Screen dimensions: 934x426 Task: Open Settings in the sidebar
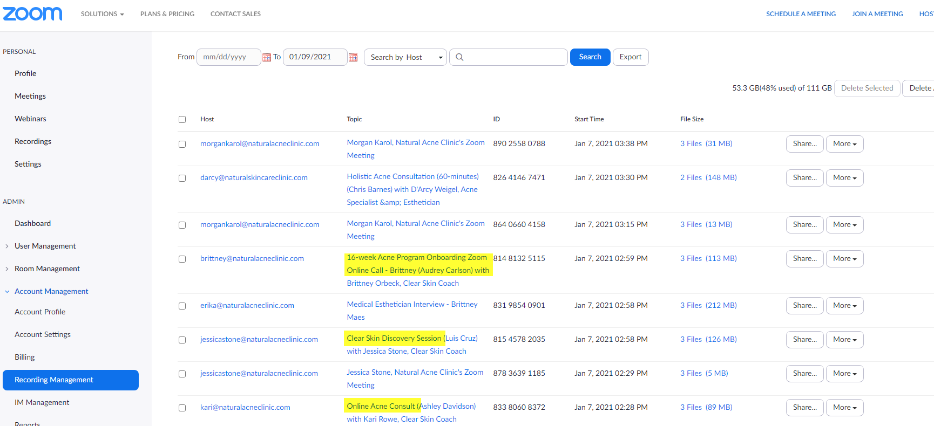point(28,164)
